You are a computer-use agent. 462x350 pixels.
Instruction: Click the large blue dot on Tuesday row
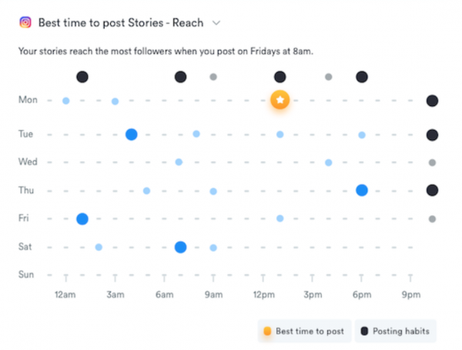coord(132,134)
